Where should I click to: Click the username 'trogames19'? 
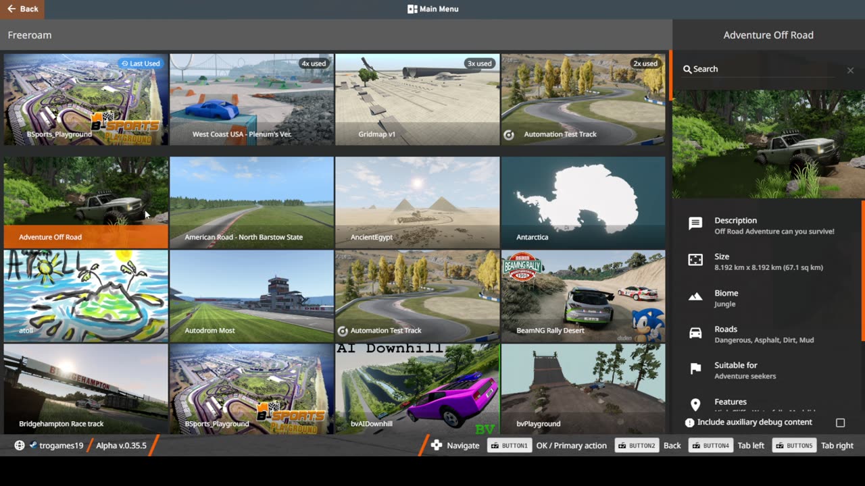pyautogui.click(x=61, y=446)
